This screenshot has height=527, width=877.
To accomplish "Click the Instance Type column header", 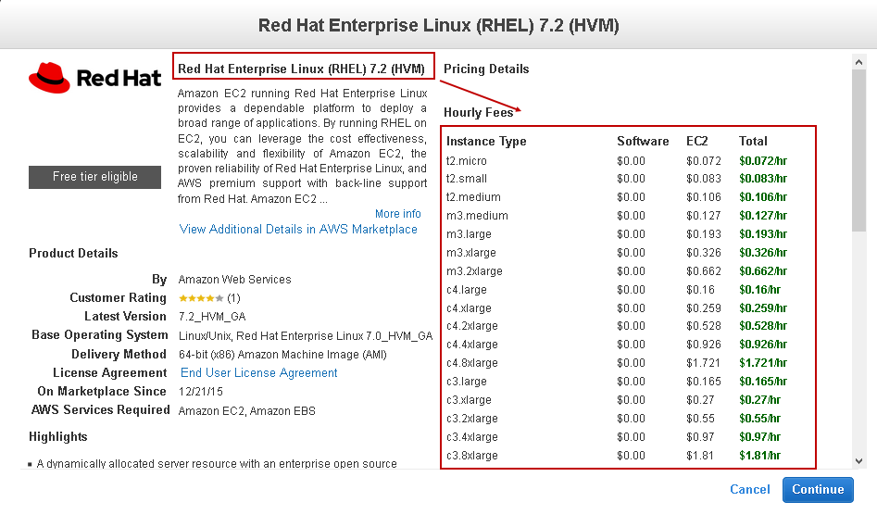I will pyautogui.click(x=486, y=142).
